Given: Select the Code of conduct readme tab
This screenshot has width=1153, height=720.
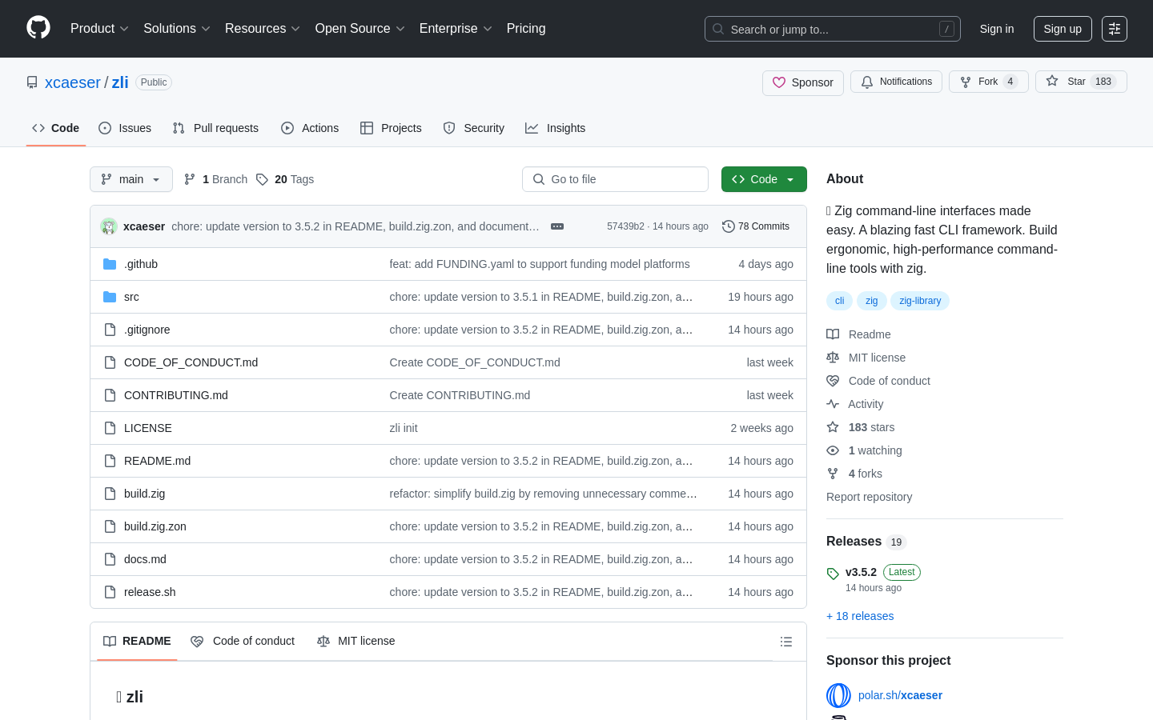Looking at the screenshot, I should point(243,642).
